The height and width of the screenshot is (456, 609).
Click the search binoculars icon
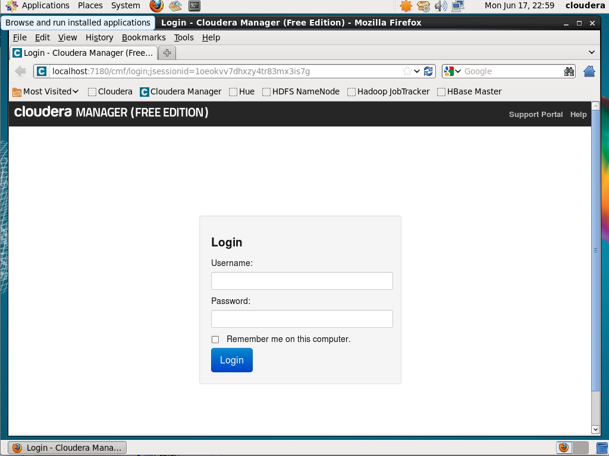(x=569, y=71)
